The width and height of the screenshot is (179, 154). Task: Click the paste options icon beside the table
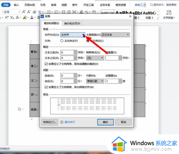[x=20, y=109]
